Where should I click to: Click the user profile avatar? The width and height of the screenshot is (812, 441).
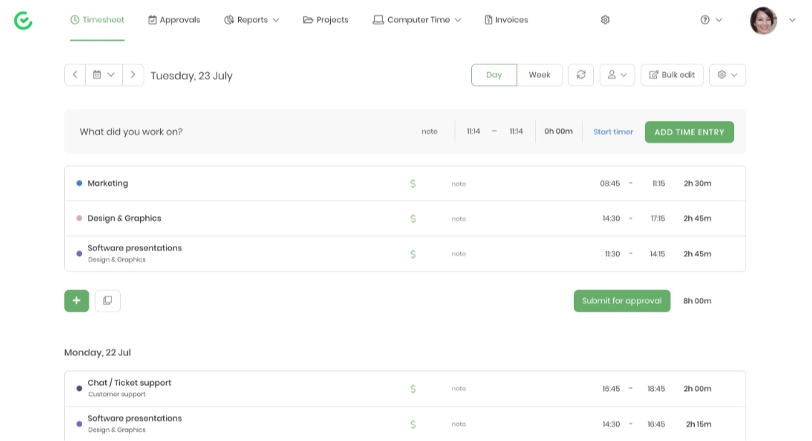pyautogui.click(x=763, y=21)
